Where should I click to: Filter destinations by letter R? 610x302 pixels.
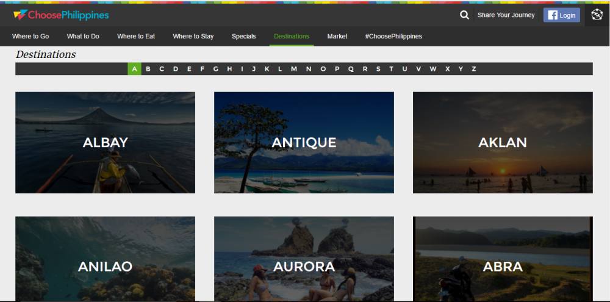pos(365,69)
